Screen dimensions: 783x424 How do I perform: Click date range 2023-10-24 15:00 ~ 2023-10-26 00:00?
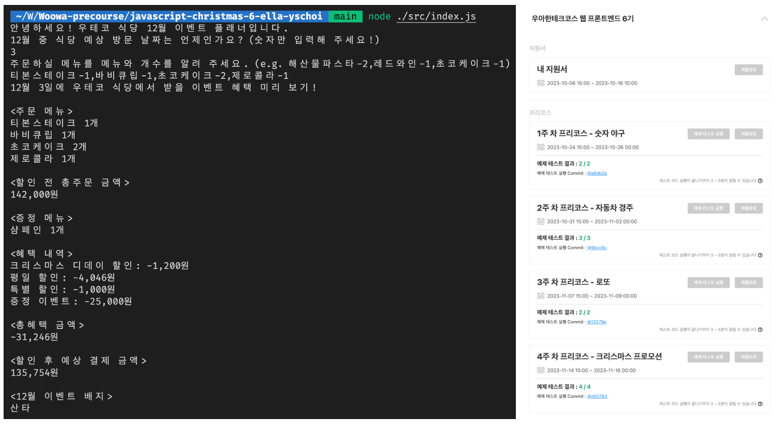point(593,147)
